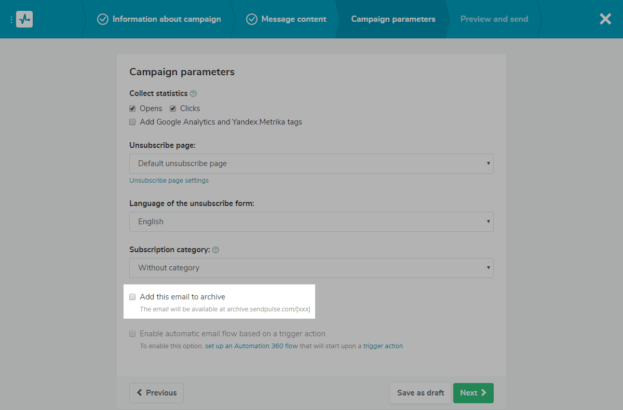Click the three-dot menu beside logo
Viewport: 623px width, 410px height.
[11, 19]
